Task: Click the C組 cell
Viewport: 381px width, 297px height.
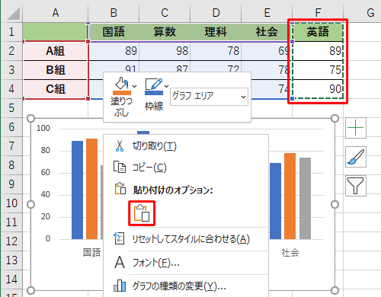Action: (x=56, y=89)
